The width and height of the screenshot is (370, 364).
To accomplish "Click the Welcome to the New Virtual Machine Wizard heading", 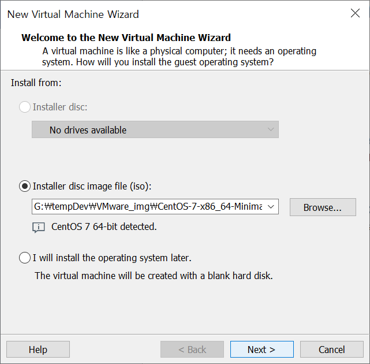I will pyautogui.click(x=126, y=38).
